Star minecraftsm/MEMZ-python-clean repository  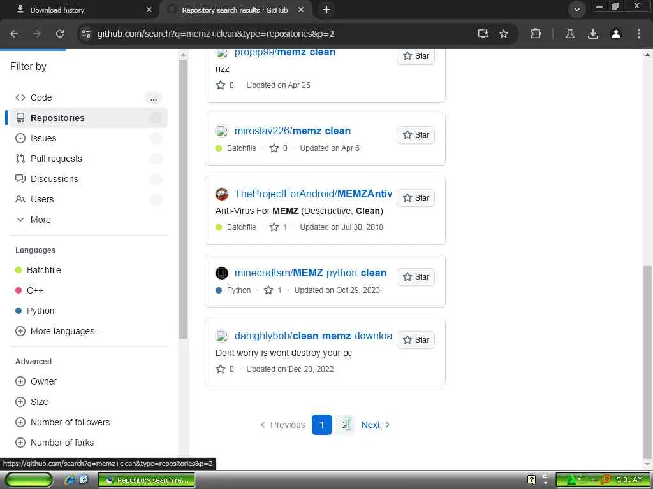416,277
